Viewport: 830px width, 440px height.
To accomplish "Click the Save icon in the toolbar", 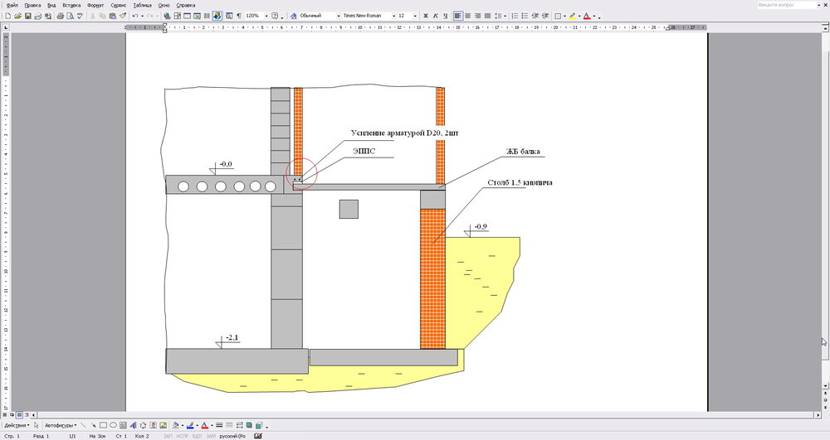I will (27, 16).
